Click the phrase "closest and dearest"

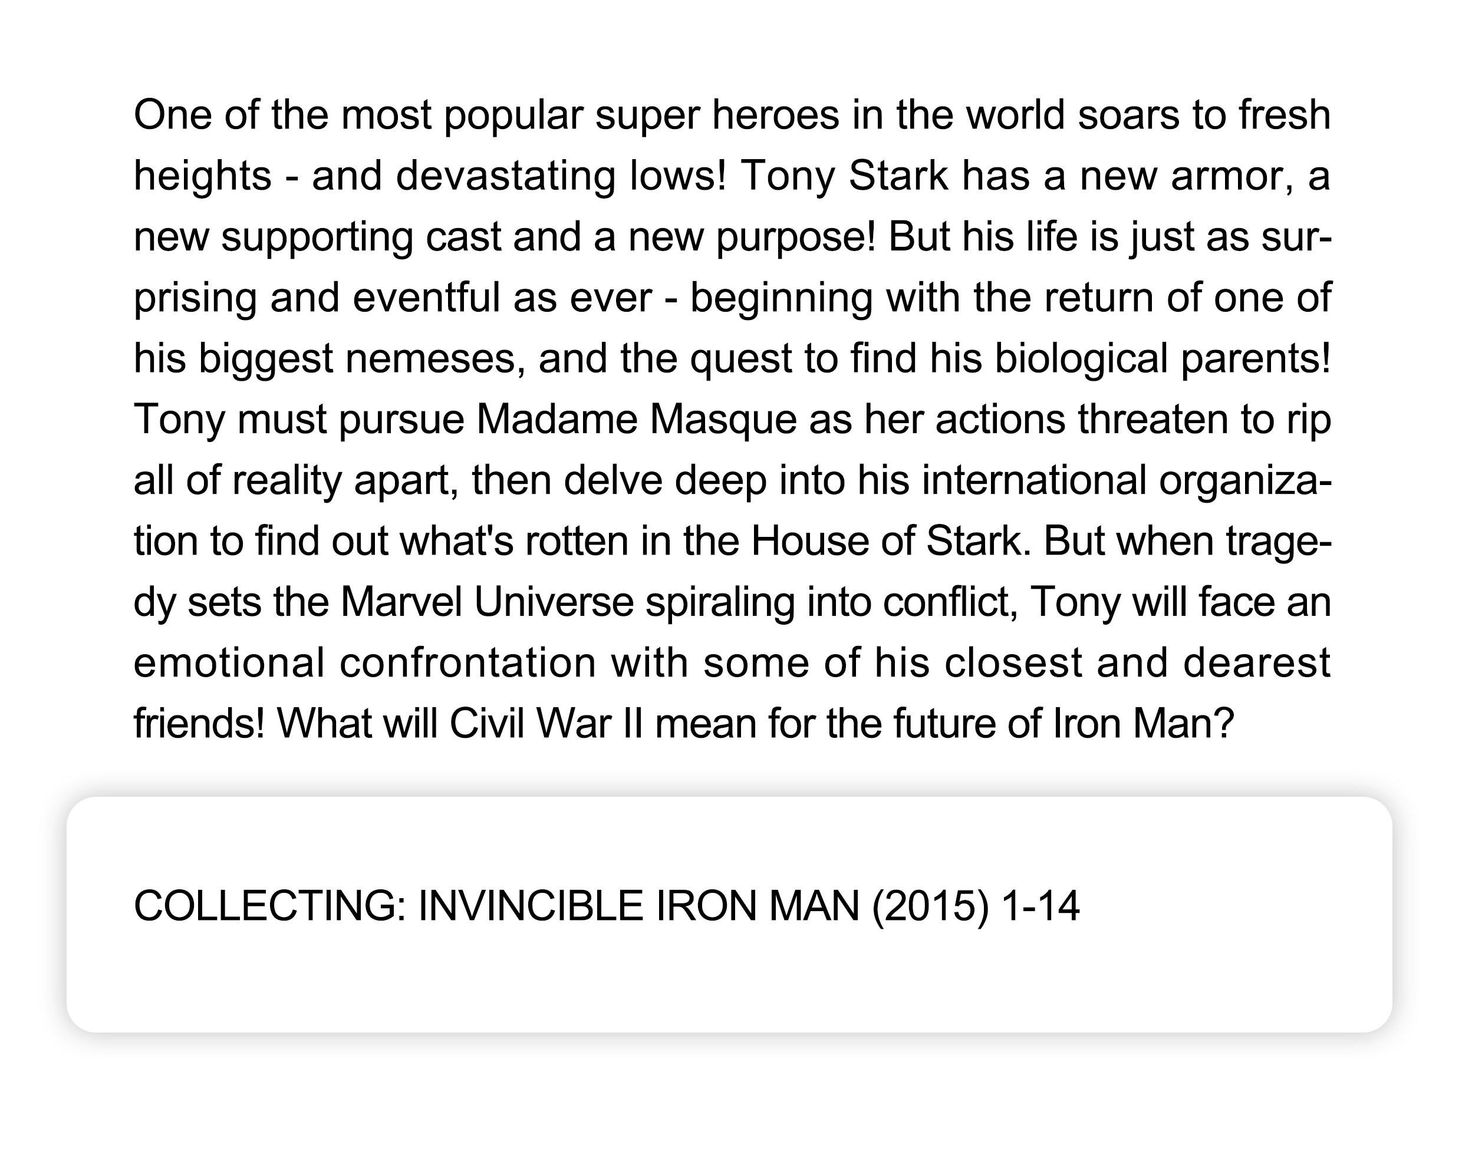coord(1137,663)
